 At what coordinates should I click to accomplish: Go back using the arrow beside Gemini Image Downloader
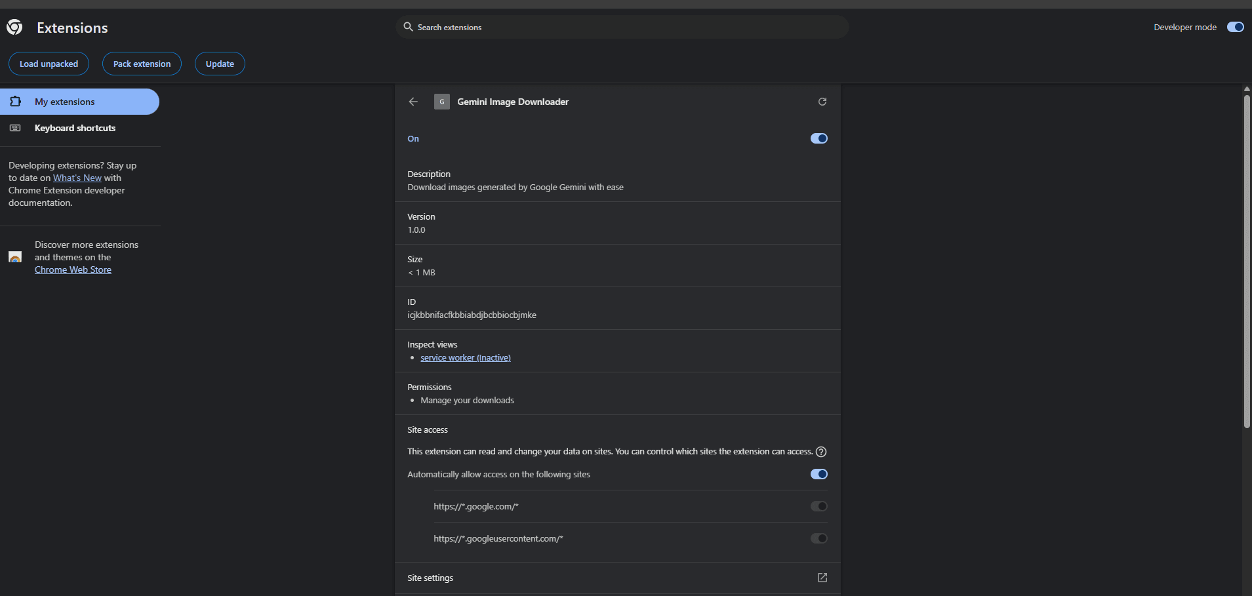click(413, 102)
